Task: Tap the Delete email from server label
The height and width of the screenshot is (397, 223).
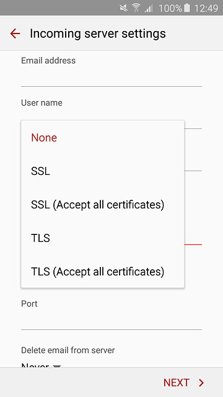Action: point(68,350)
